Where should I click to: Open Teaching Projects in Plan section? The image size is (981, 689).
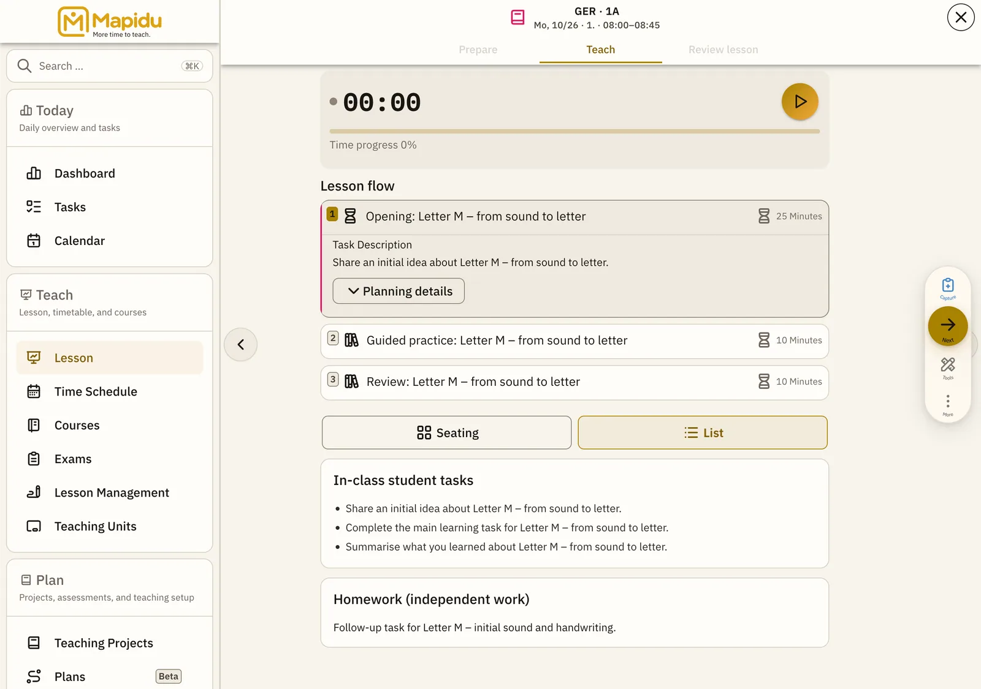(x=110, y=643)
